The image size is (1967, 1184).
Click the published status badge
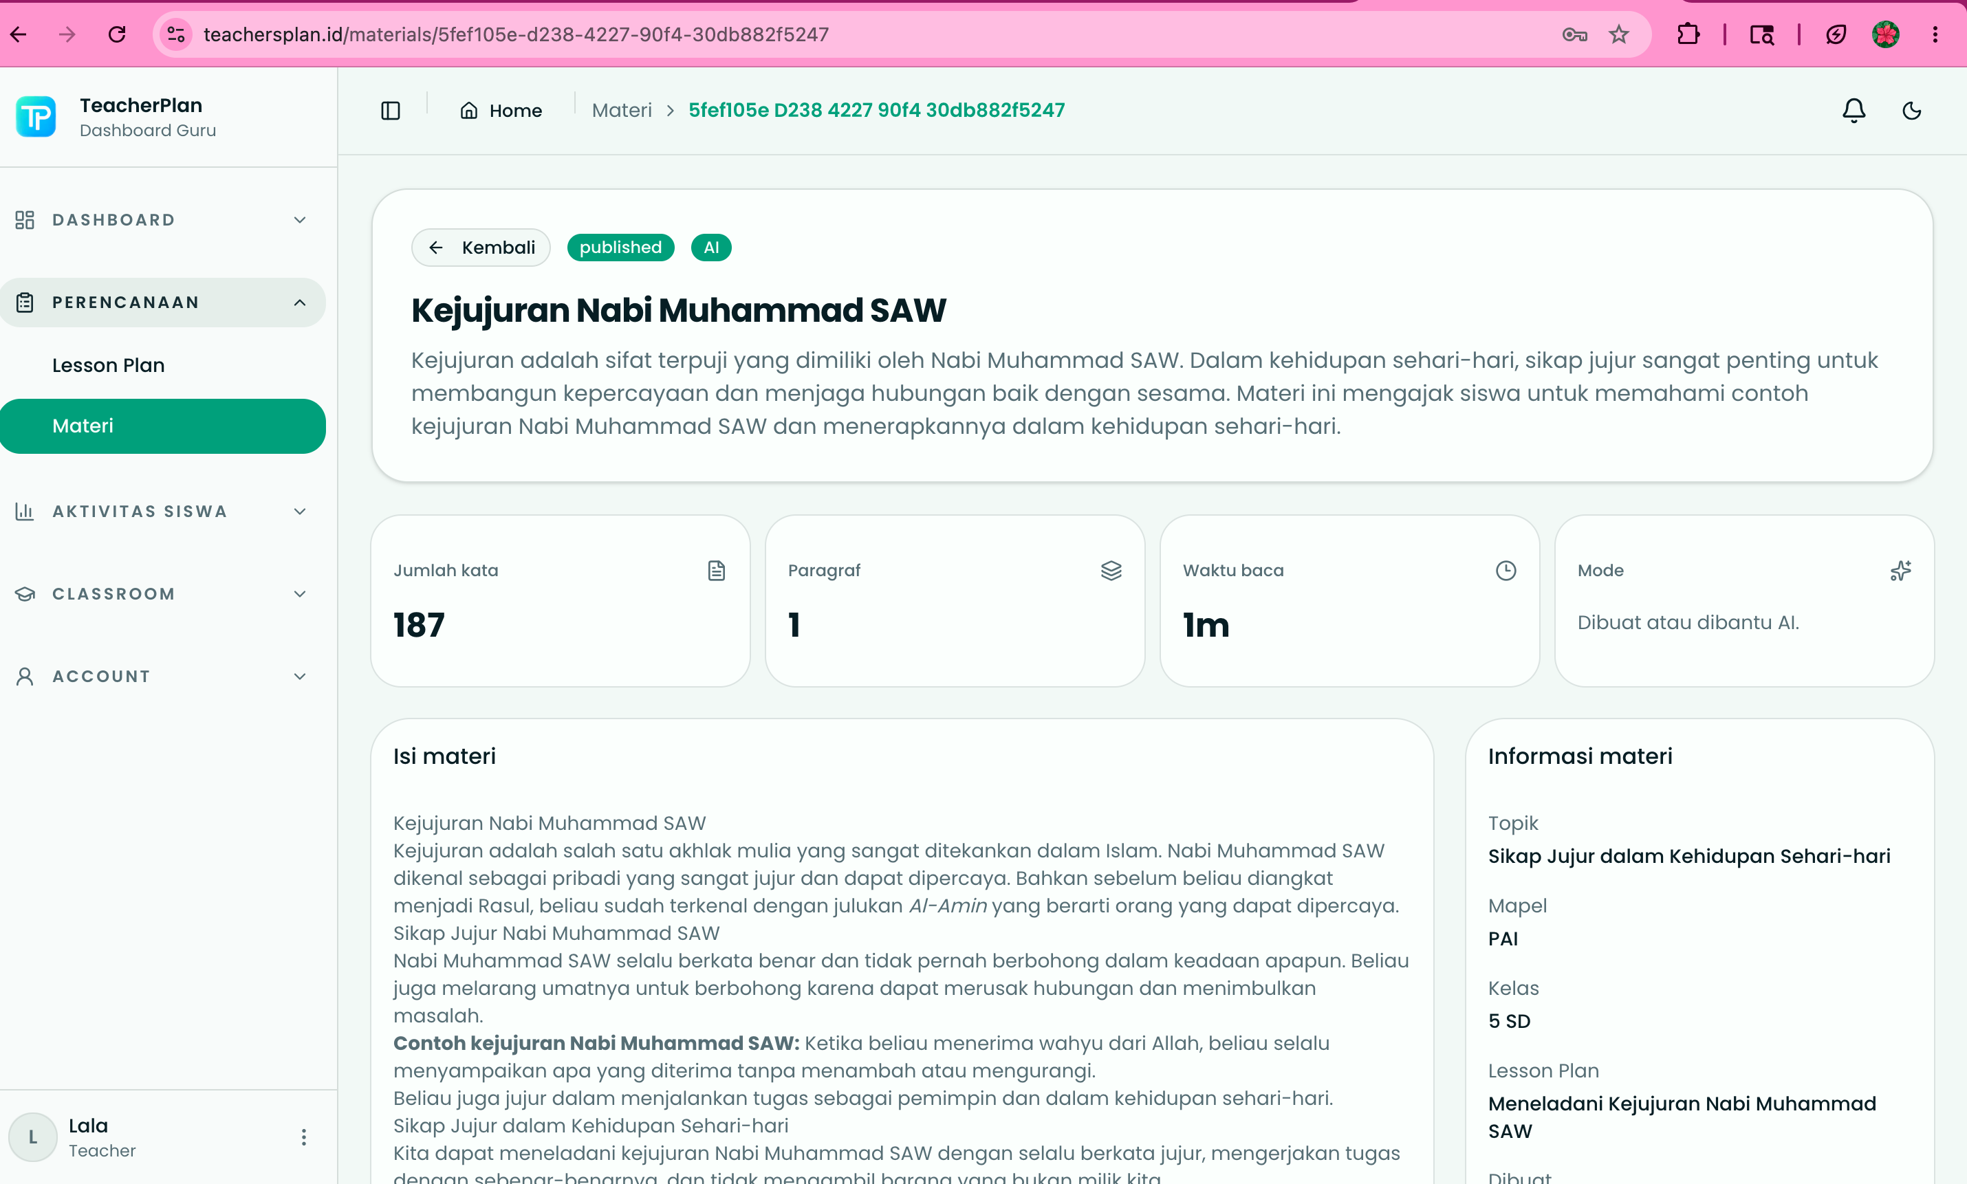(x=620, y=248)
